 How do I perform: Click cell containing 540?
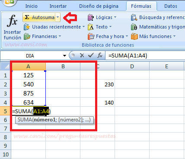(29, 84)
